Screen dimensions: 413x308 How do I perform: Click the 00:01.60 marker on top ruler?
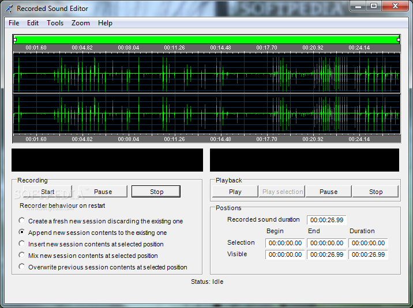[x=36, y=48]
